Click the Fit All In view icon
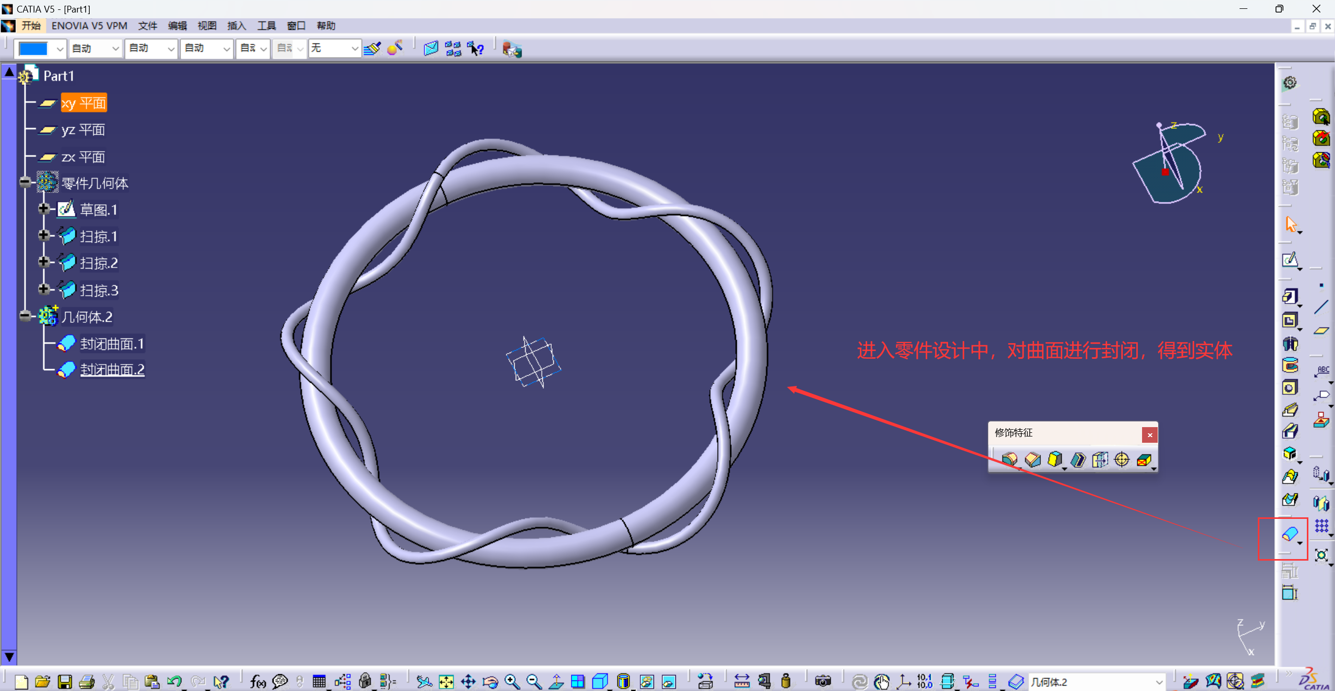The width and height of the screenshot is (1335, 691). [x=446, y=681]
